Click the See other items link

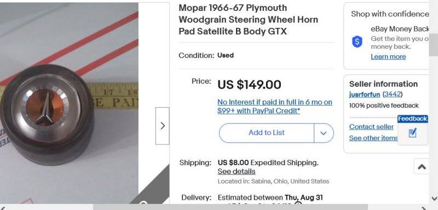coord(373,138)
